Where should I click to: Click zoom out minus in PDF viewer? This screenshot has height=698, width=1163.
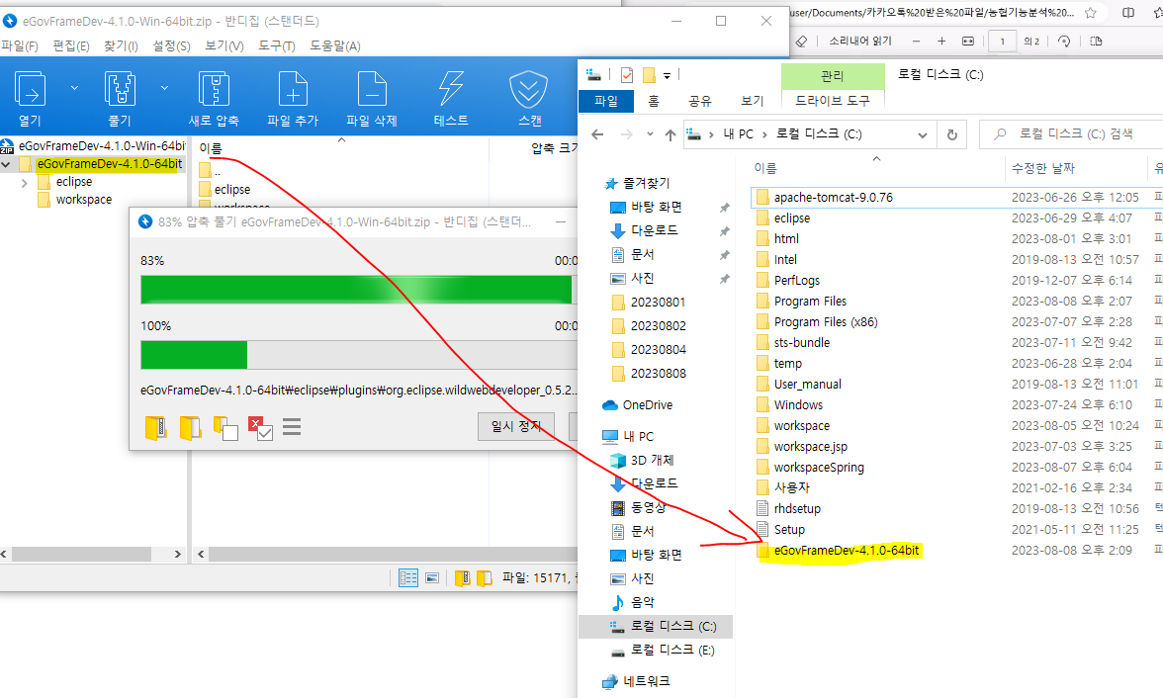point(916,42)
